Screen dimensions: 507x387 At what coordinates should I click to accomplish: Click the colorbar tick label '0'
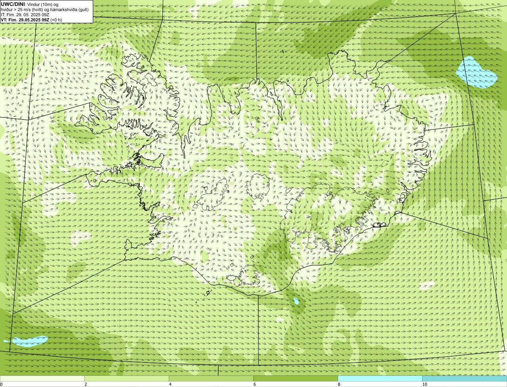click(1, 384)
